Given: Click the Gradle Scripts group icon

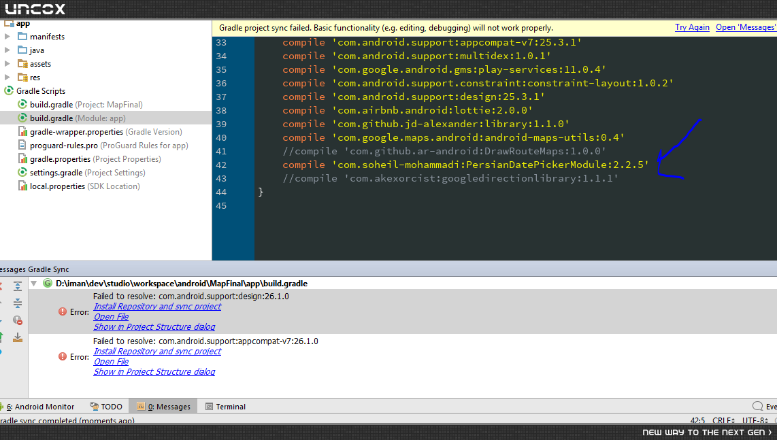Looking at the screenshot, I should 8,90.
